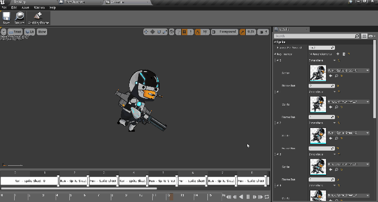Viewport: 378px width, 202px height.
Task: Play the animation in reverse
Action: 241,197
